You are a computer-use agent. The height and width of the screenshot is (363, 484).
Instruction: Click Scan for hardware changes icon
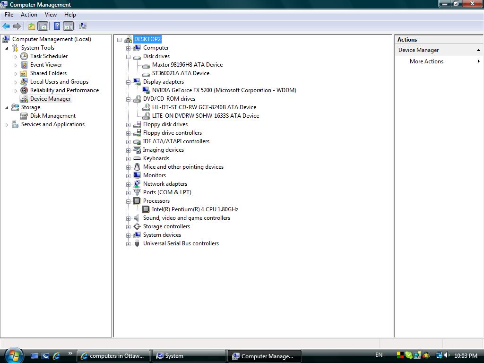coord(83,26)
